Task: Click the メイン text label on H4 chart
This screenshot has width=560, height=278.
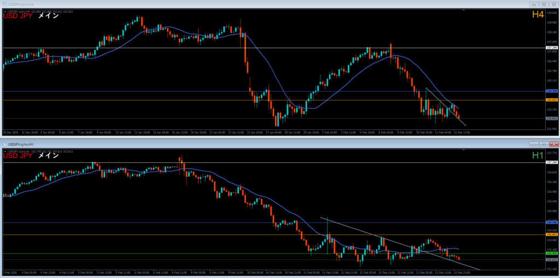Action: 48,16
